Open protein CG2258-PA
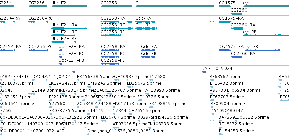This screenshot has width=289, height=136. pos(110,50)
